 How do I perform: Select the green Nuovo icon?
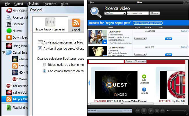click(x=9, y=31)
